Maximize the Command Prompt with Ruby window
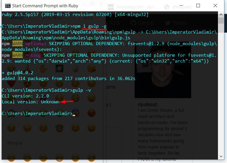Image resolution: width=227 pixels, height=163 pixels. tap(198, 6)
